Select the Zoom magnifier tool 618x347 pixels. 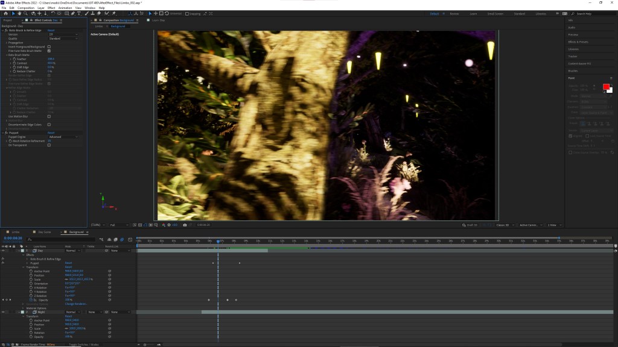(x=26, y=13)
